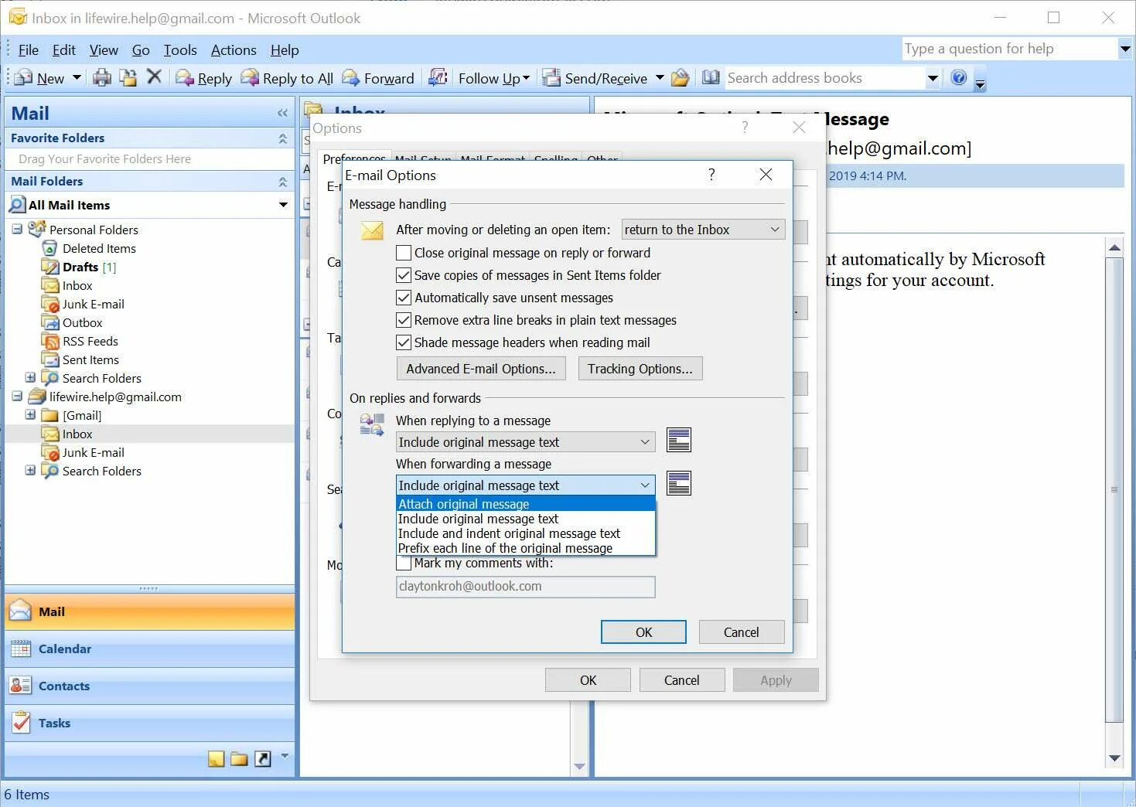The height and width of the screenshot is (807, 1136).
Task: Open the RSS Feeds folder
Action: [90, 341]
